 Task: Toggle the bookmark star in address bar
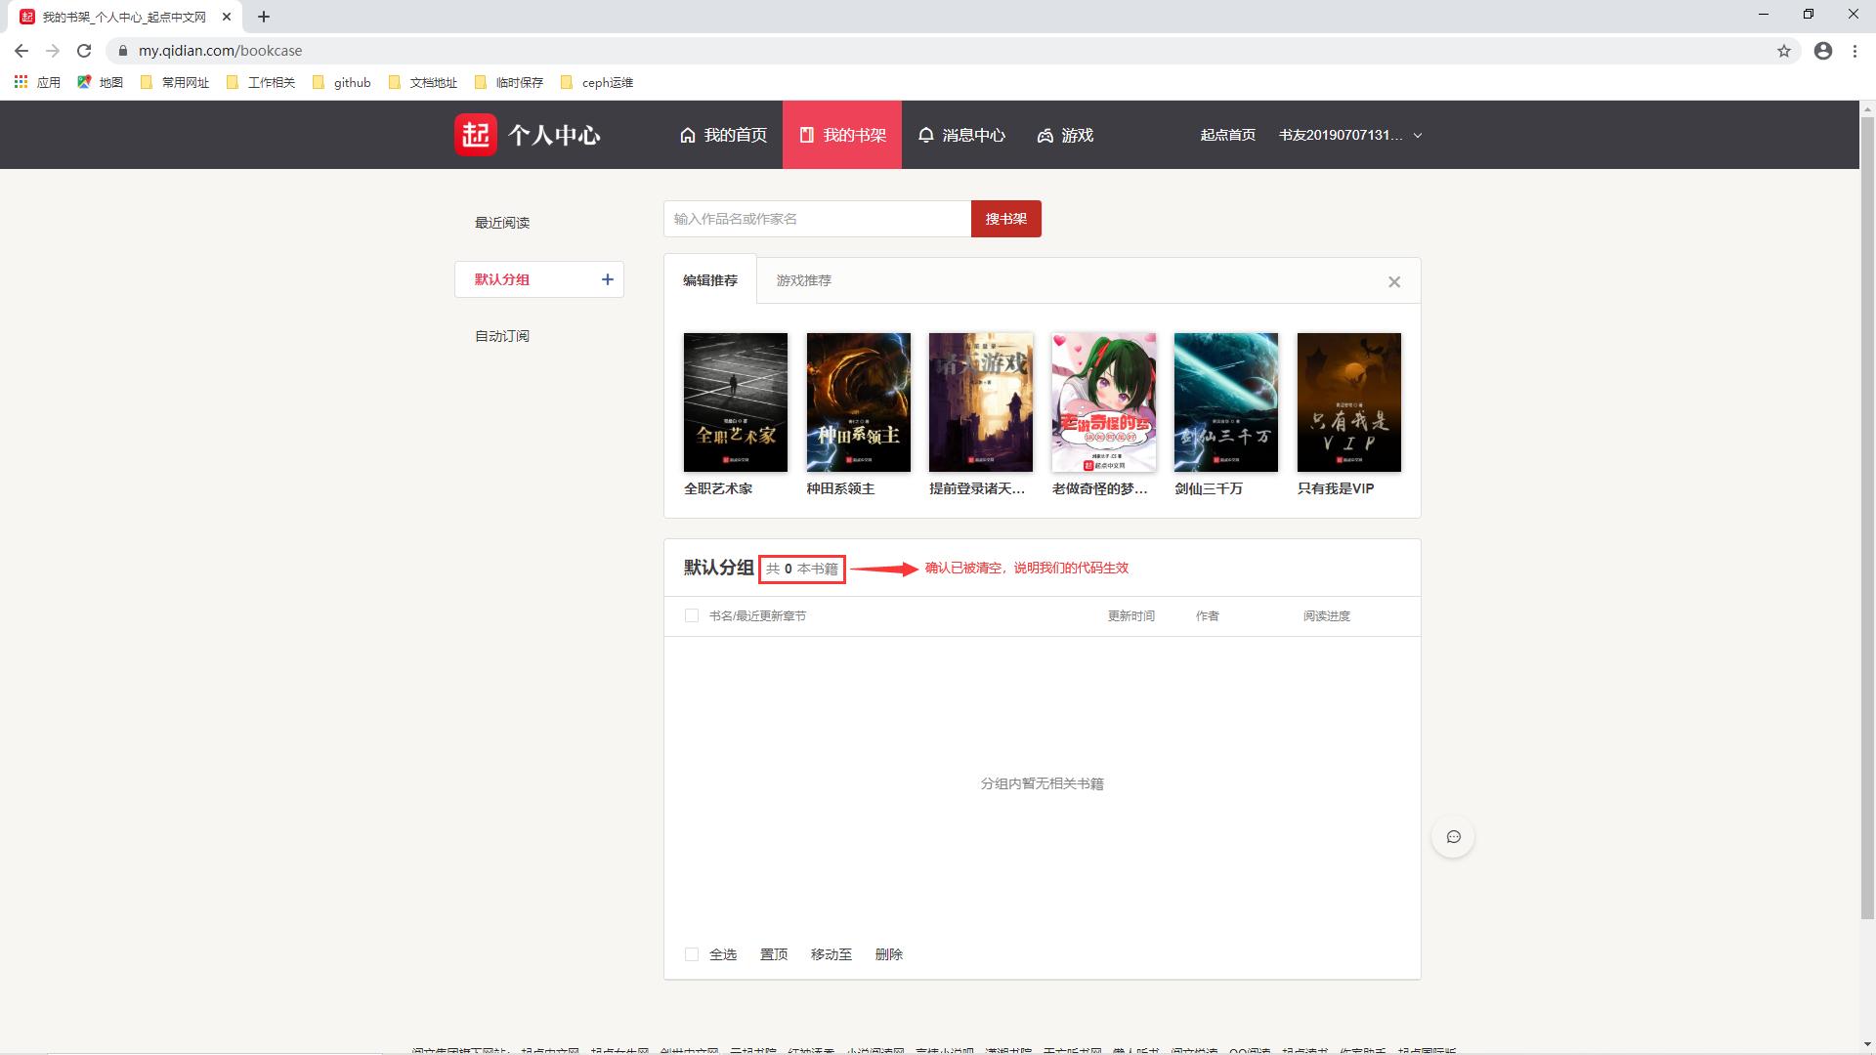[x=1783, y=50]
